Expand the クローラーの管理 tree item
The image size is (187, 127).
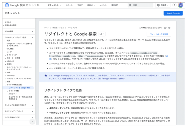5,58
